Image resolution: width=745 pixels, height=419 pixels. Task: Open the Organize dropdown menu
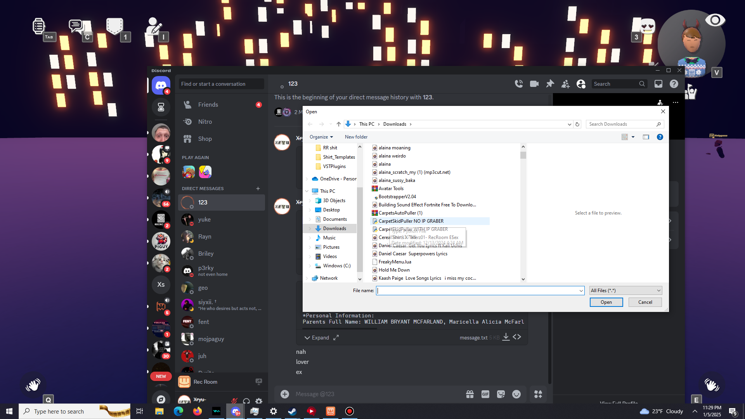[321, 137]
